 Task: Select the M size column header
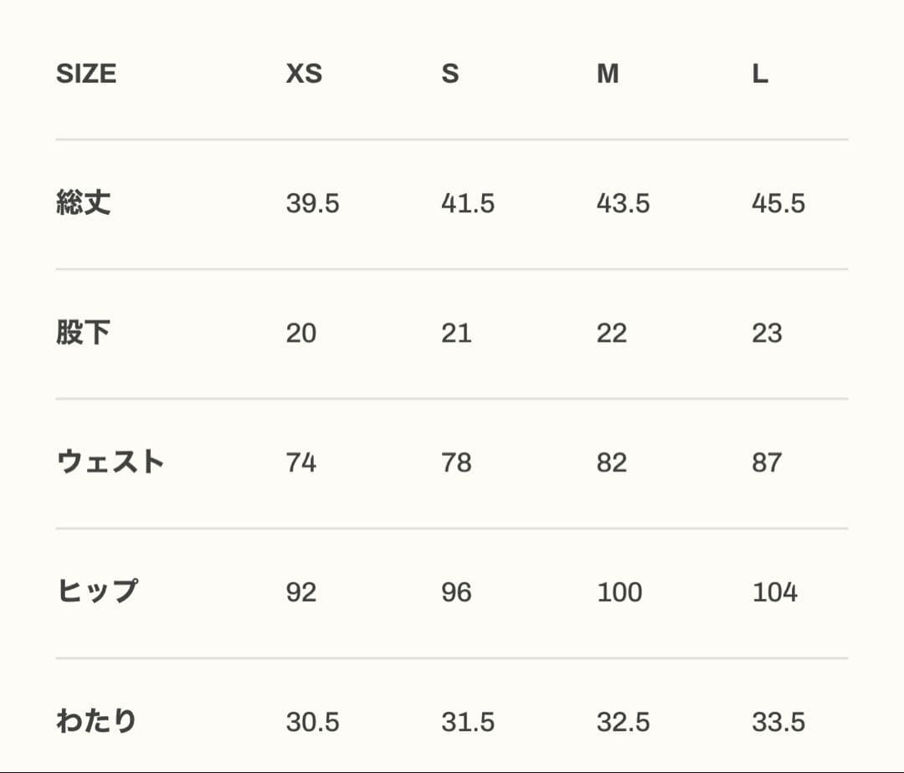pos(608,74)
